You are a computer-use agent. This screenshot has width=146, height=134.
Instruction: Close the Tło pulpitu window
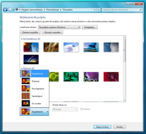click(x=139, y=4)
